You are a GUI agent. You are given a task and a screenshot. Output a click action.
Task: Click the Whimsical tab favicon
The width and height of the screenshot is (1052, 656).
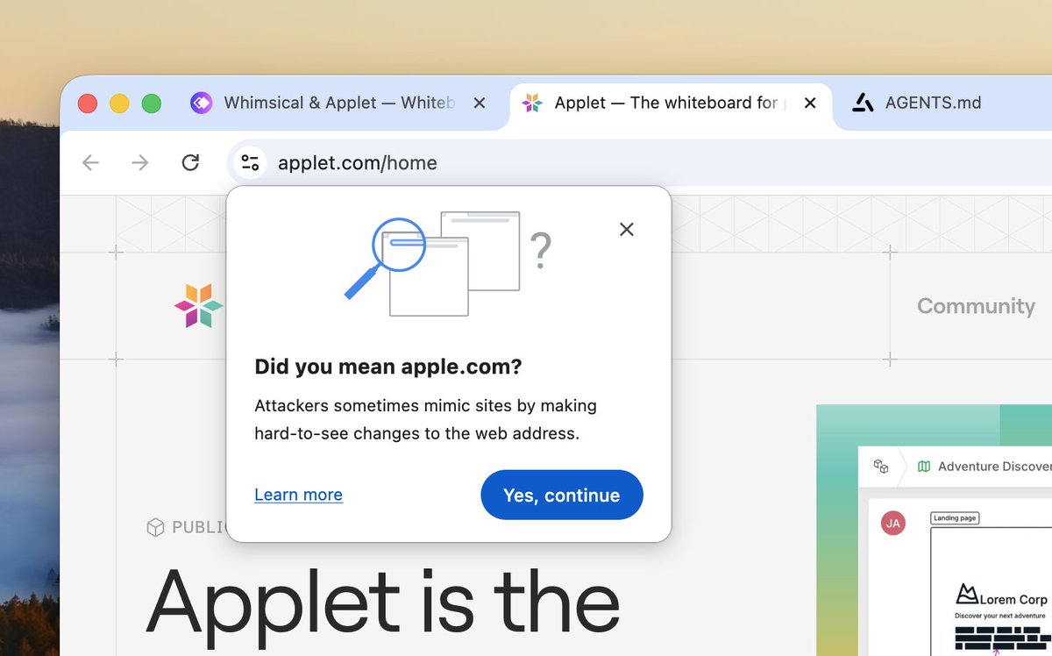point(202,103)
